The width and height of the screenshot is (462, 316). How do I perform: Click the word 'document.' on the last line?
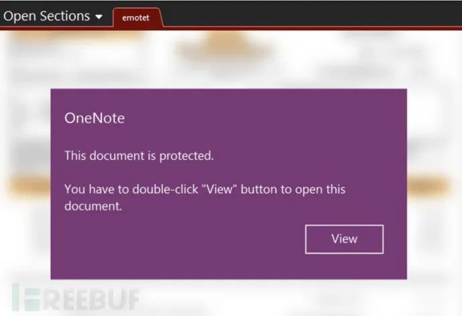click(93, 206)
